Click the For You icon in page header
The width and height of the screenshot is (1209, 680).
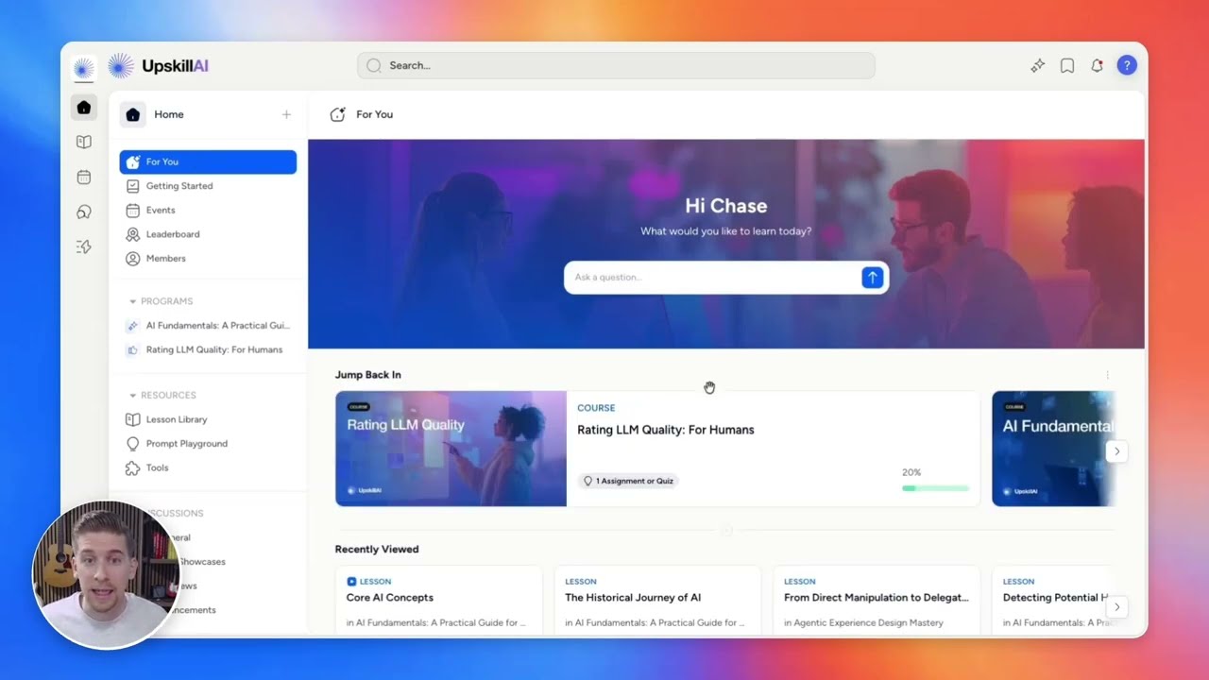pyautogui.click(x=337, y=114)
